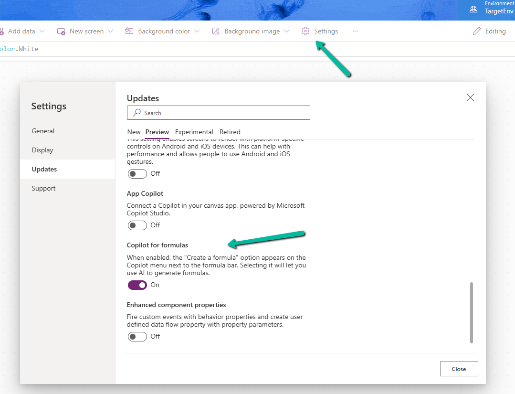This screenshot has width=515, height=394.
Task: Enable Enhanced component properties toggle
Action: click(x=137, y=336)
